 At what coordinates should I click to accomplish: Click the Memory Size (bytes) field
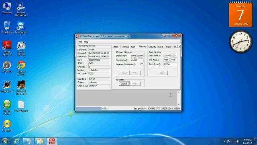tap(137, 60)
